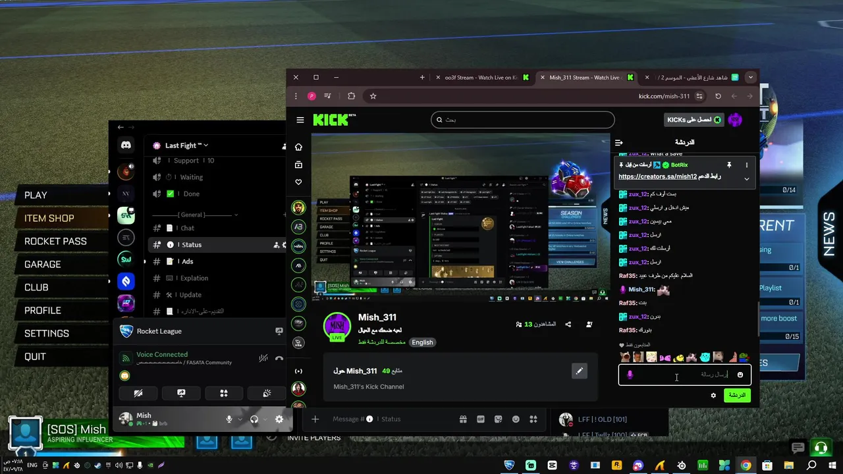
Task: Switch to Mish_311 Stream tab
Action: point(586,78)
